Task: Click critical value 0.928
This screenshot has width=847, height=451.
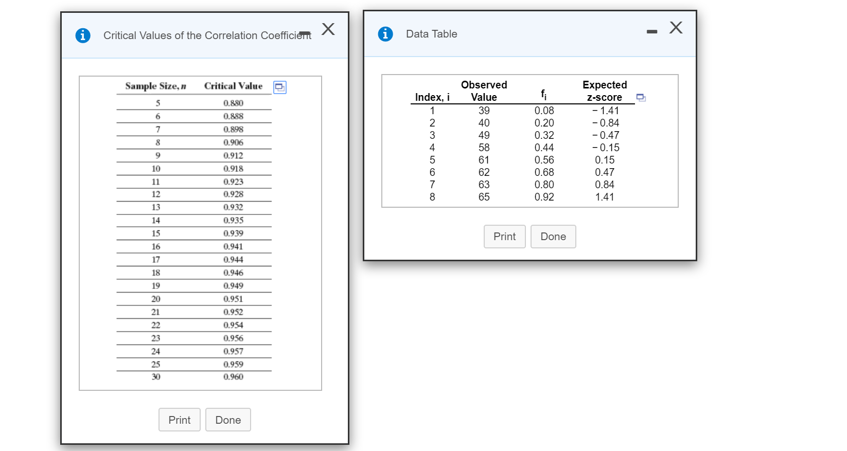Action: pyautogui.click(x=233, y=194)
